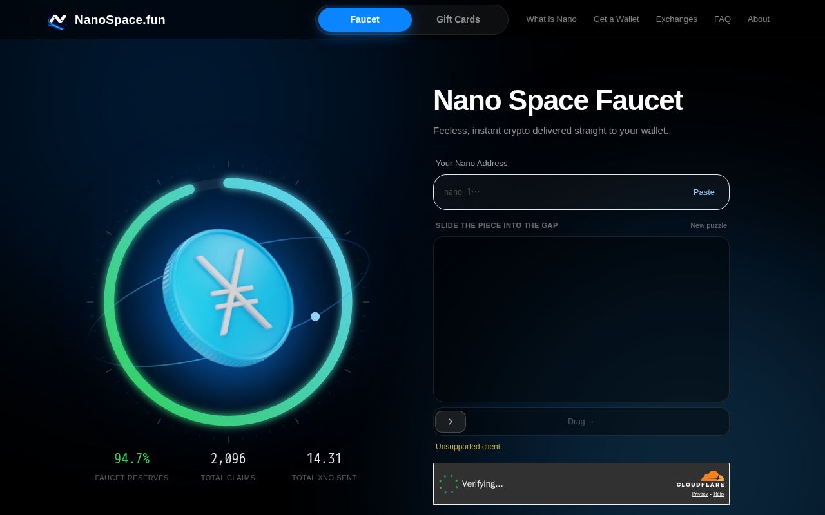Click the TOTAL CLAIMS label

(228, 478)
